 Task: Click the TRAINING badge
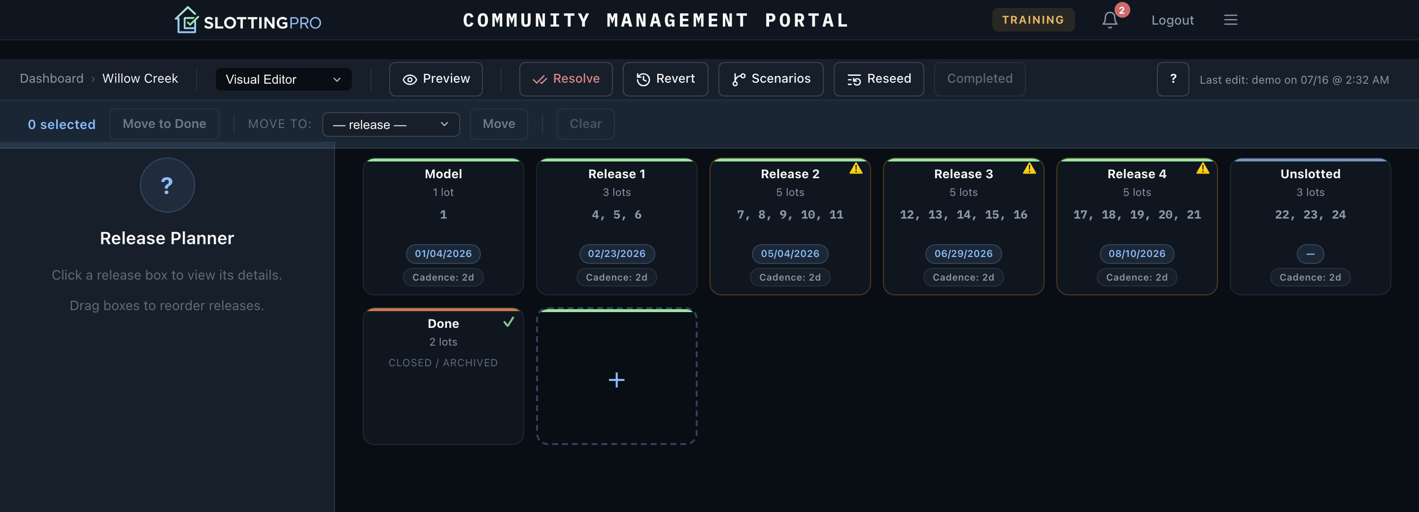(1033, 20)
